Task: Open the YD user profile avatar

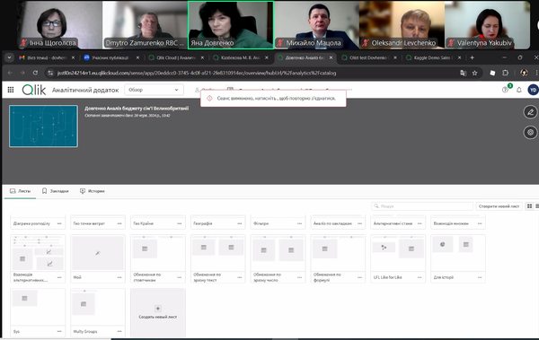Action: pos(533,90)
